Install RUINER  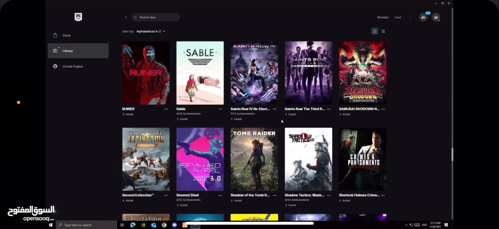(x=128, y=114)
